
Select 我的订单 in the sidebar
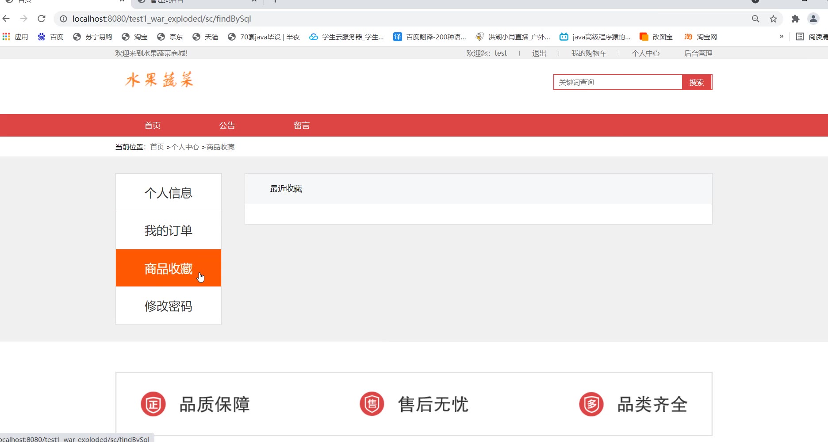pos(169,230)
